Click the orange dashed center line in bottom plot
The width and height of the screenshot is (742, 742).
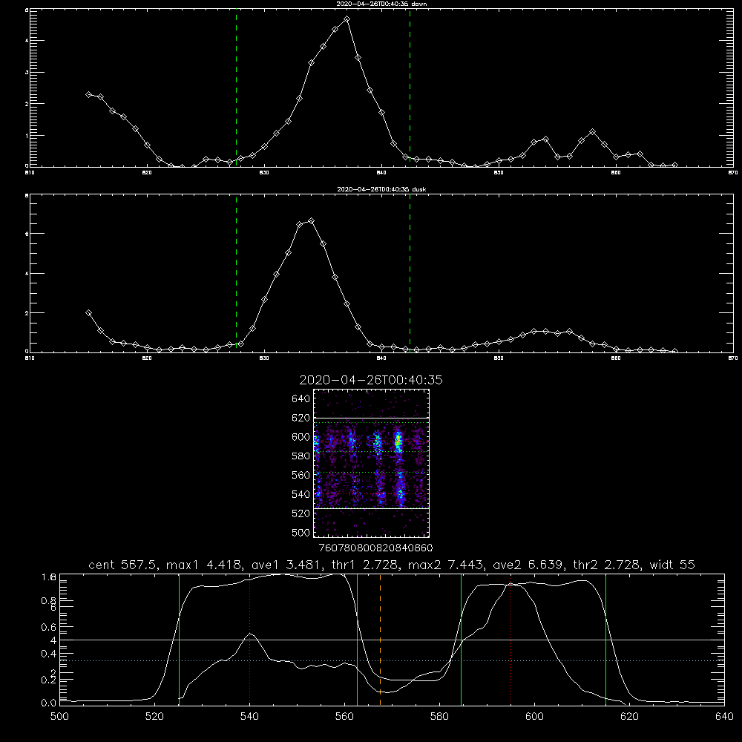(380, 640)
